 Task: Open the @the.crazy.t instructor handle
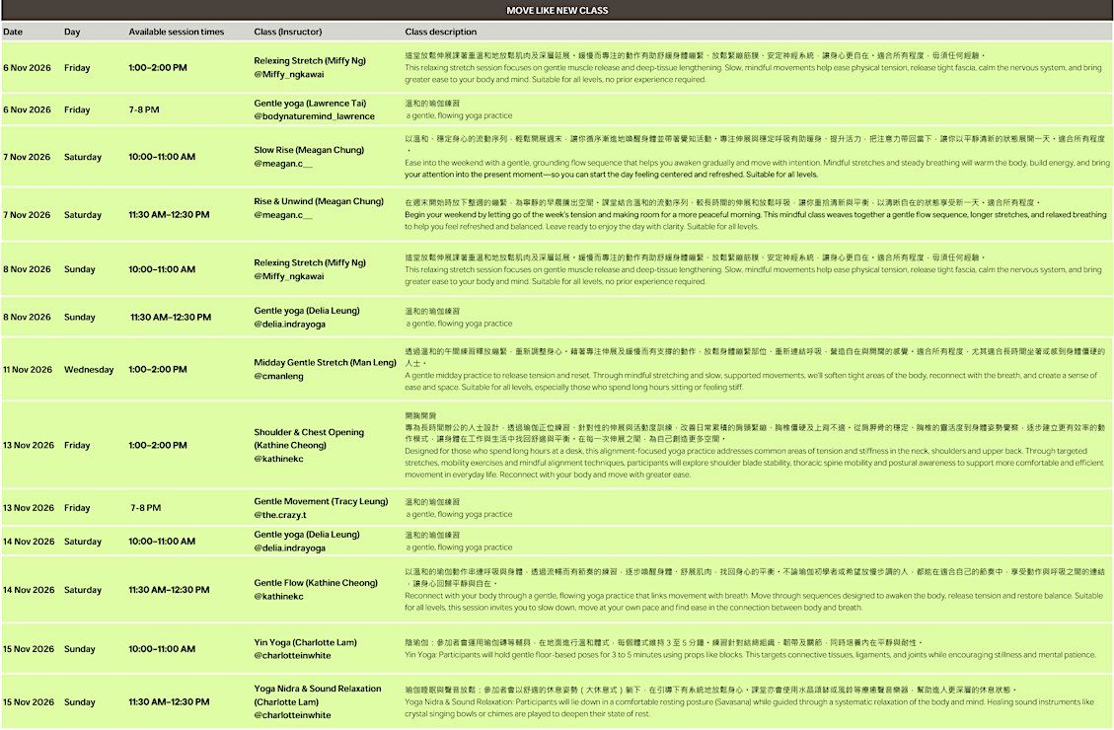coord(280,515)
